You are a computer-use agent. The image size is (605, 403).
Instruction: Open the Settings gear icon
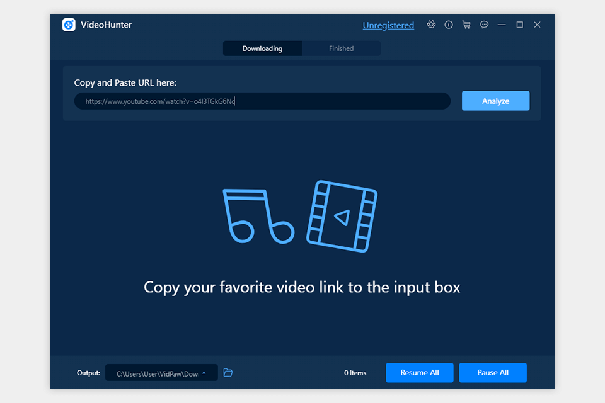click(x=431, y=25)
